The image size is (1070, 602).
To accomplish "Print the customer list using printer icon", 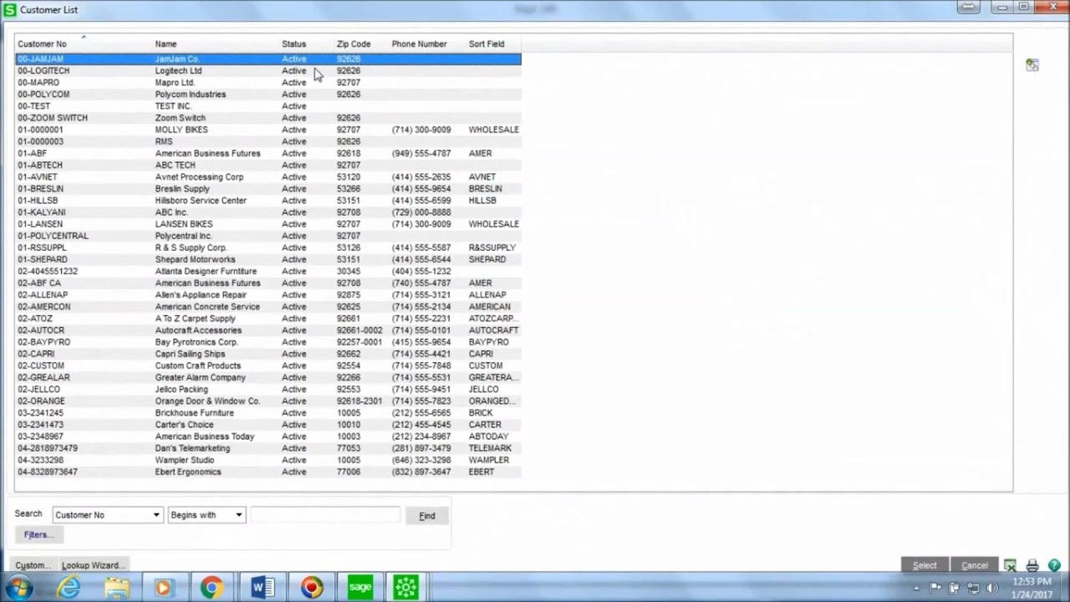I will point(1032,565).
